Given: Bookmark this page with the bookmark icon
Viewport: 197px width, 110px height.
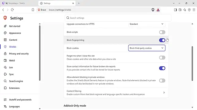Looking at the screenshot, I should click(33, 10).
